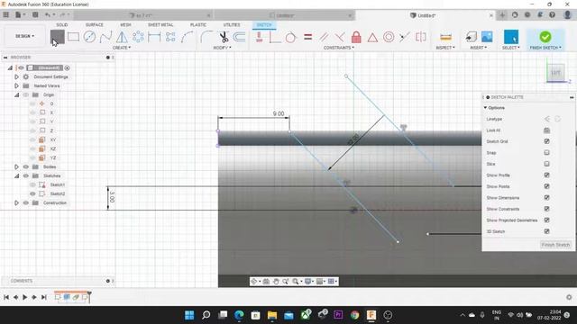The width and height of the screenshot is (577, 324).
Task: Toggle the Snap checkbox
Action: coord(546,152)
